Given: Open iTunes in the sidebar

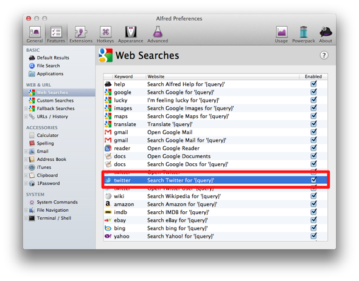Looking at the screenshot, I should 44,168.
